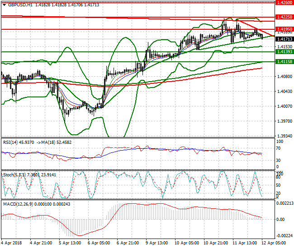Click the MACD -0.00224 scale value

pos(285,236)
